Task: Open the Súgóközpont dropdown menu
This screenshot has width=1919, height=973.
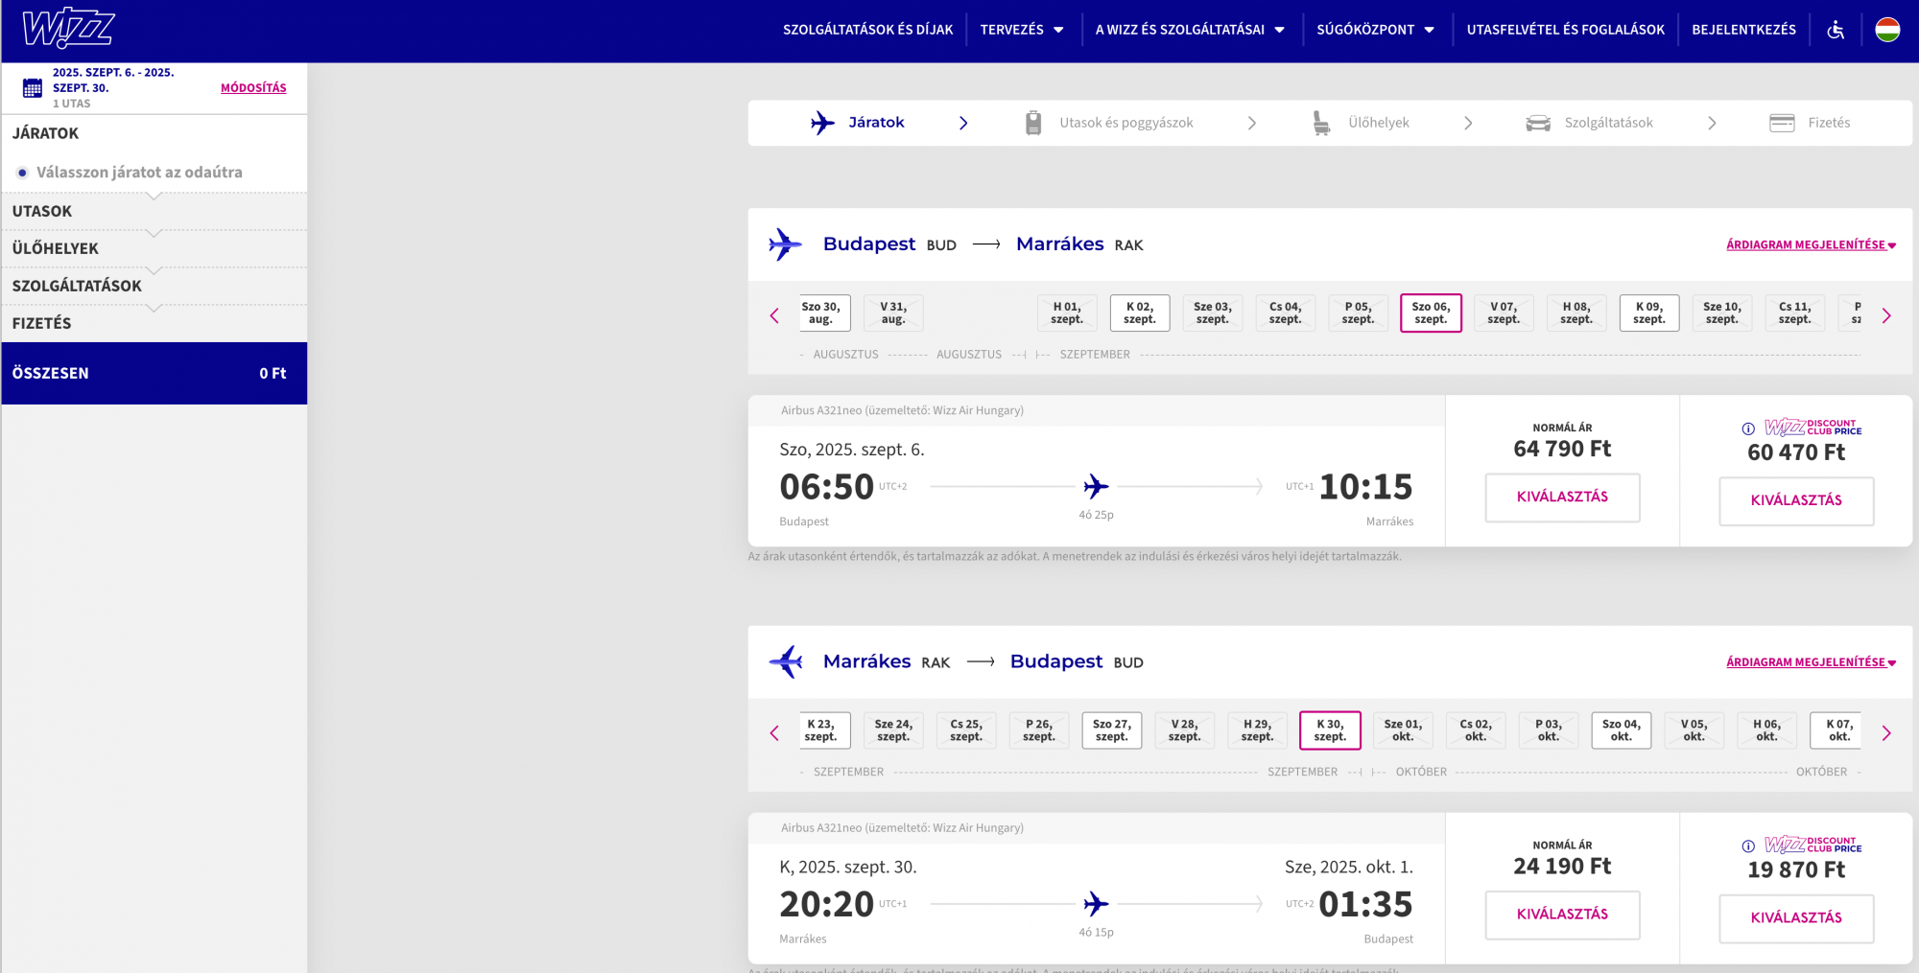Action: click(x=1375, y=30)
